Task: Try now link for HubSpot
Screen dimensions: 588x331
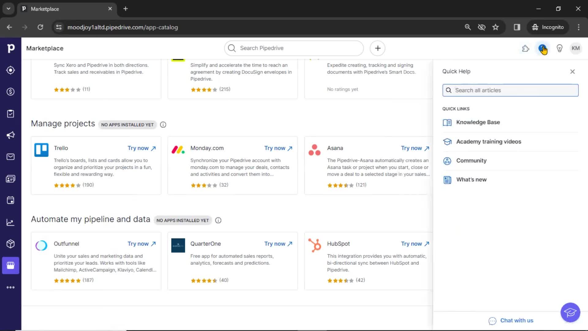Action: 415,244
